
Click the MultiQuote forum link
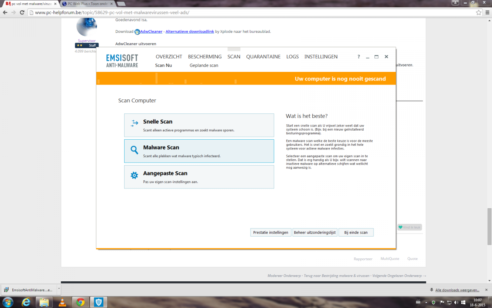coord(390,259)
